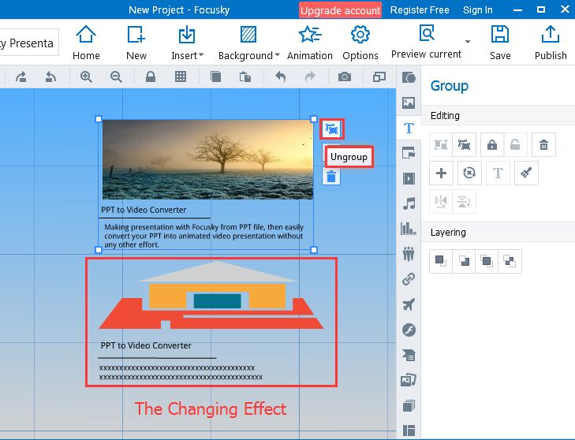Click the Sign In link
The height and width of the screenshot is (440, 575).
[x=477, y=10]
